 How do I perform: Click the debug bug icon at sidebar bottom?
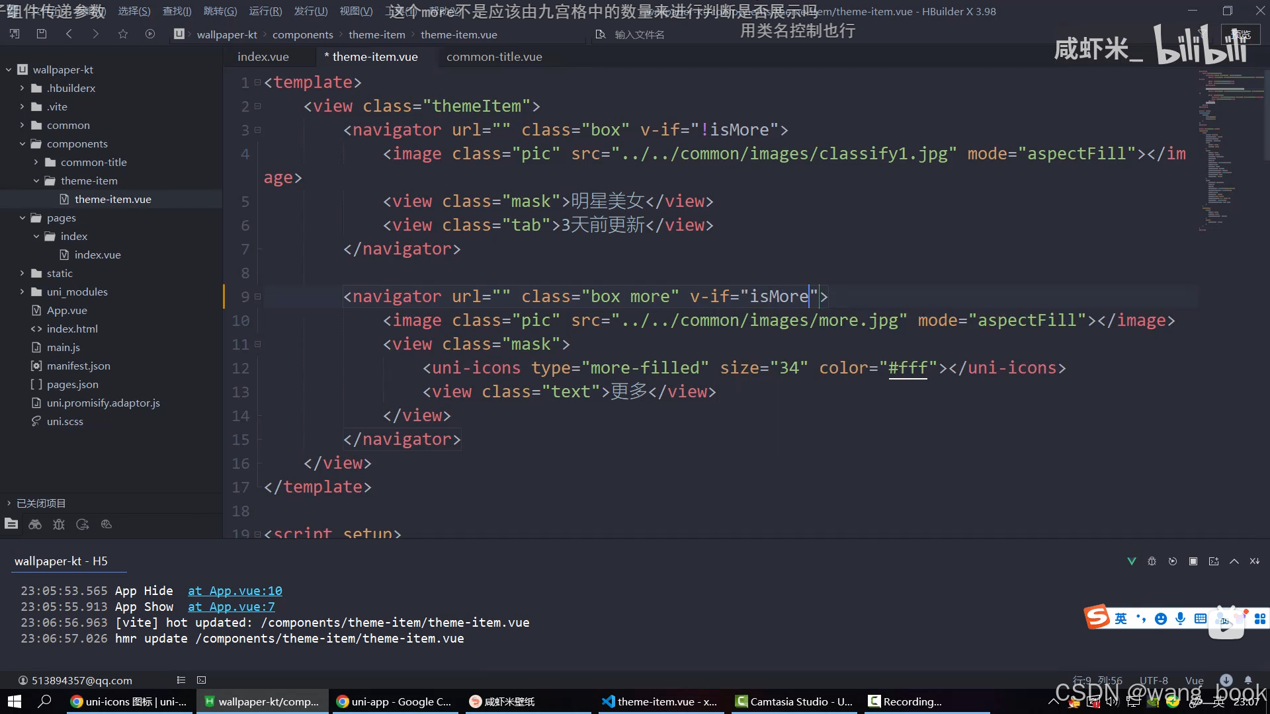59,524
